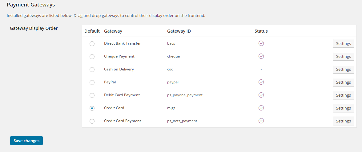Click the status checkmark icon for Cheque Payment
Image resolution: width=362 pixels, height=152 pixels.
tap(261, 56)
